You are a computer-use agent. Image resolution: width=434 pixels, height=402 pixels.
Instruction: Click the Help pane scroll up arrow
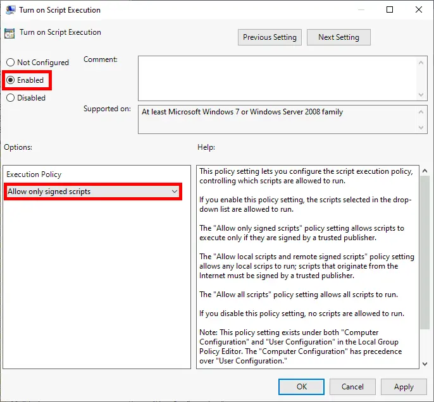[425, 171]
